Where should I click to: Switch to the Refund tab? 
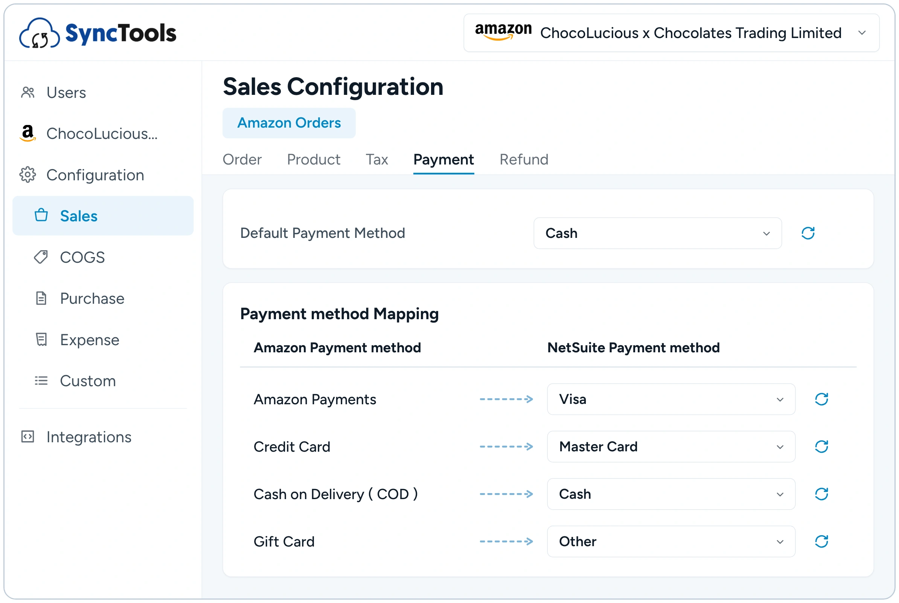coord(524,160)
